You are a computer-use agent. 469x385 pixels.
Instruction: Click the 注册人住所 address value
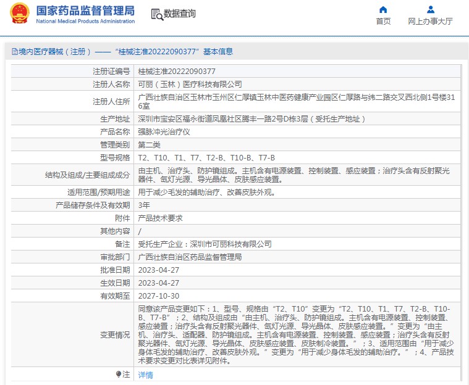pos(297,102)
